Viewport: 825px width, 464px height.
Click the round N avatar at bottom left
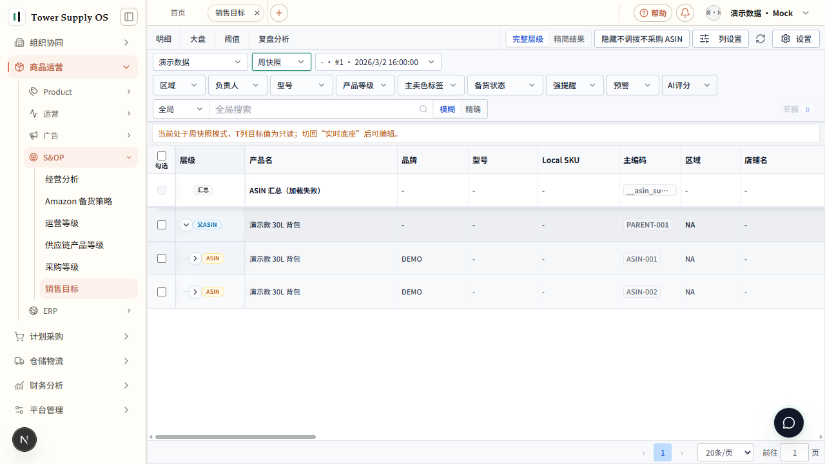pos(24,440)
